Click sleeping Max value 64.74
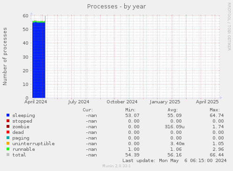233x171 pixels. [217, 116]
